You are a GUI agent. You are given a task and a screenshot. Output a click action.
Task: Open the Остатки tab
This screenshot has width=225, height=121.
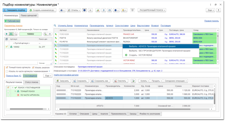pyautogui.click(x=73, y=114)
